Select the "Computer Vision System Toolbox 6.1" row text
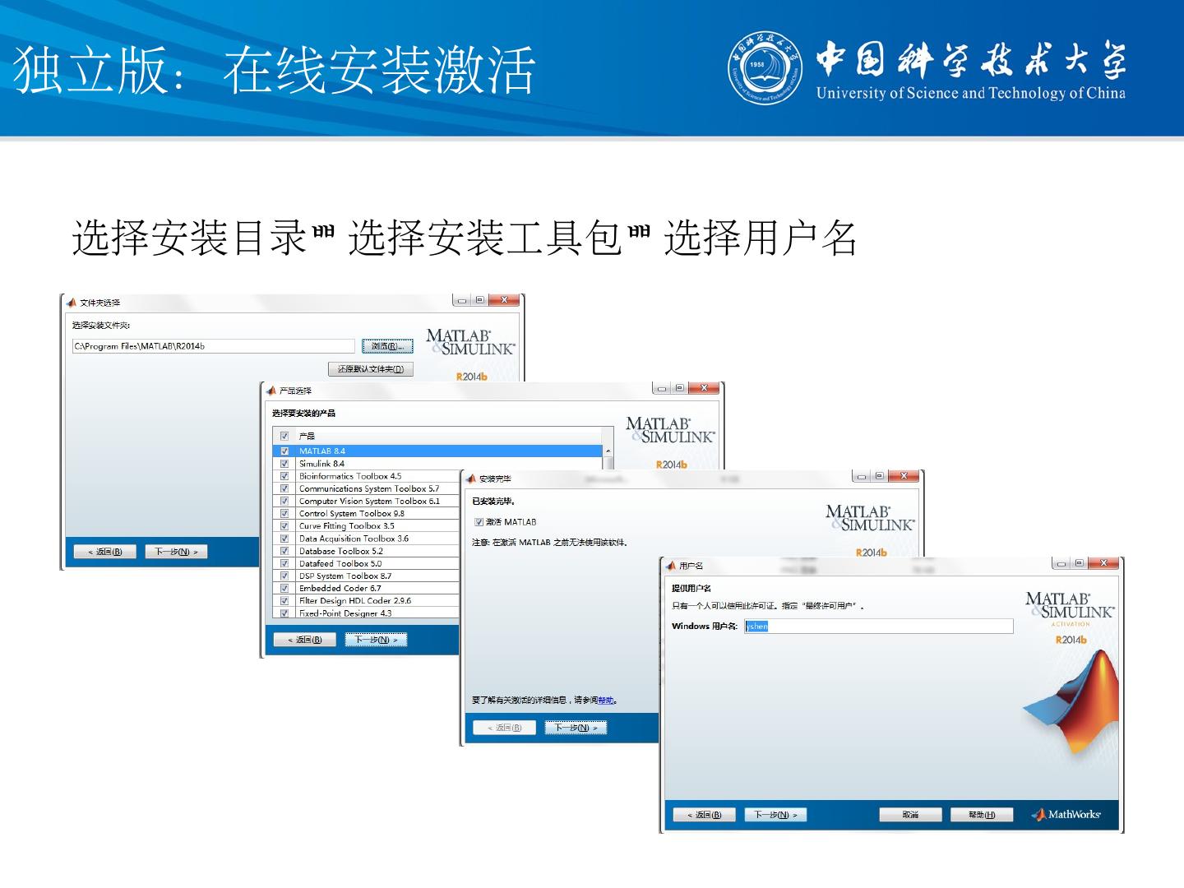Image resolution: width=1184 pixels, height=888 pixels. (369, 501)
